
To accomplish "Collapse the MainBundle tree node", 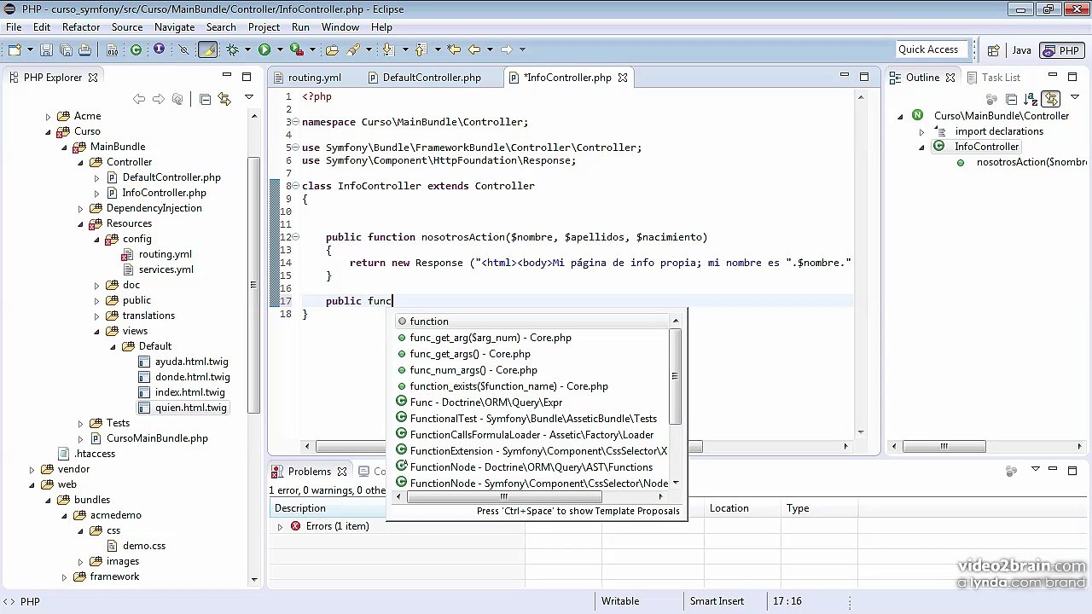I will point(64,147).
